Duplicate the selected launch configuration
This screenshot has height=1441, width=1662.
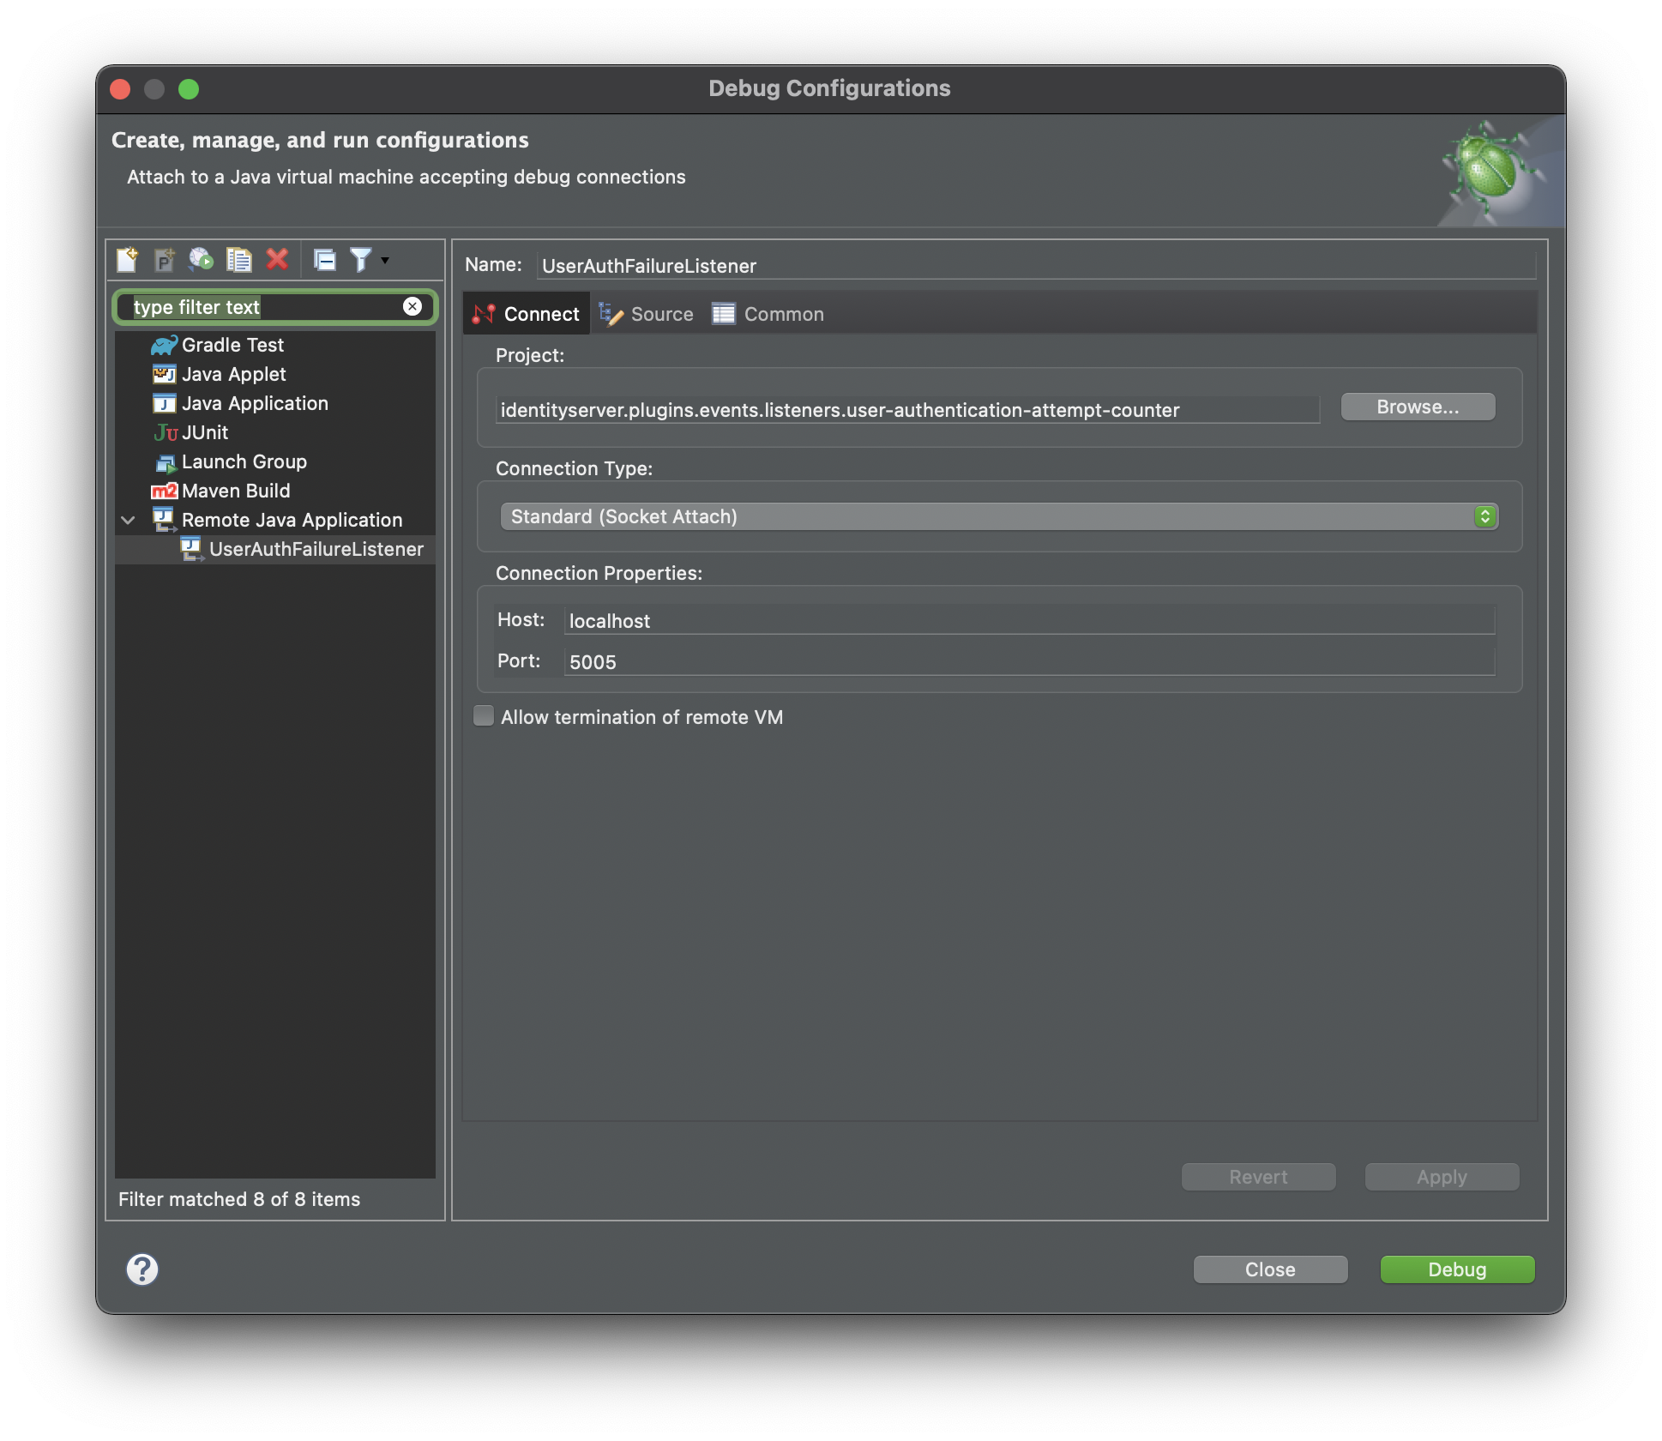point(238,259)
